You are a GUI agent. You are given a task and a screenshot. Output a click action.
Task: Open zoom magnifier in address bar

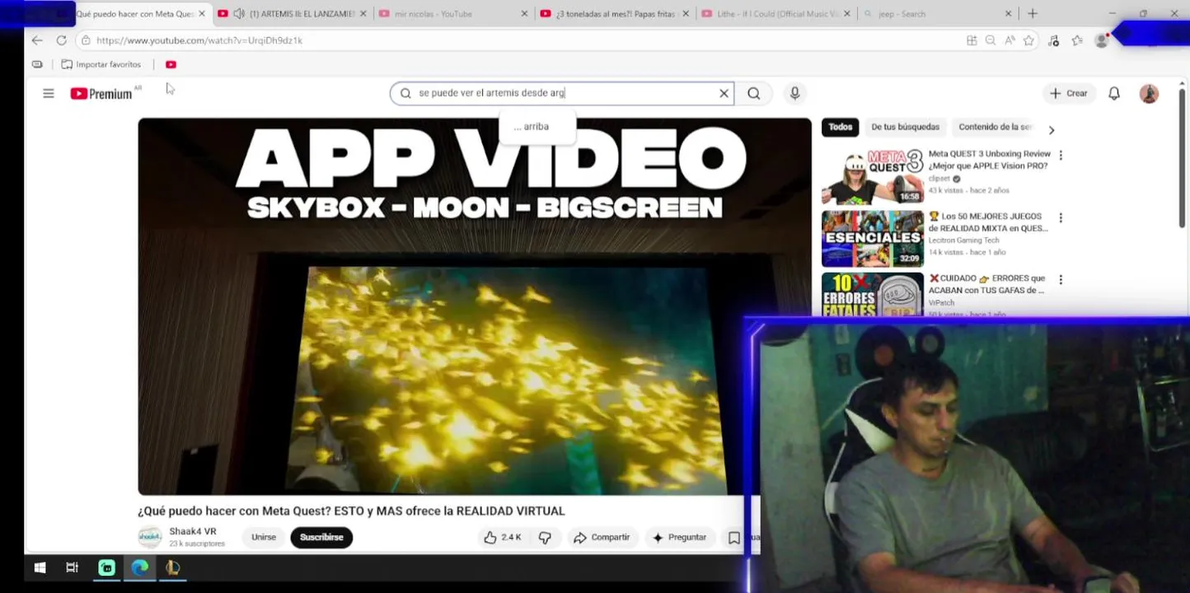click(x=991, y=40)
